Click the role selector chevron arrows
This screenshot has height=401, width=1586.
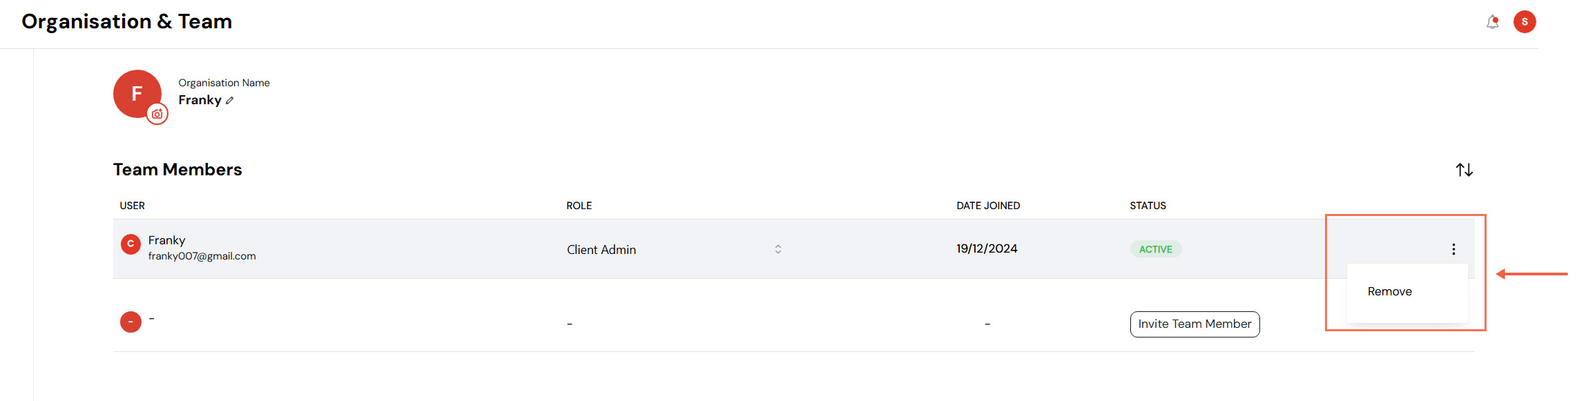coord(778,249)
